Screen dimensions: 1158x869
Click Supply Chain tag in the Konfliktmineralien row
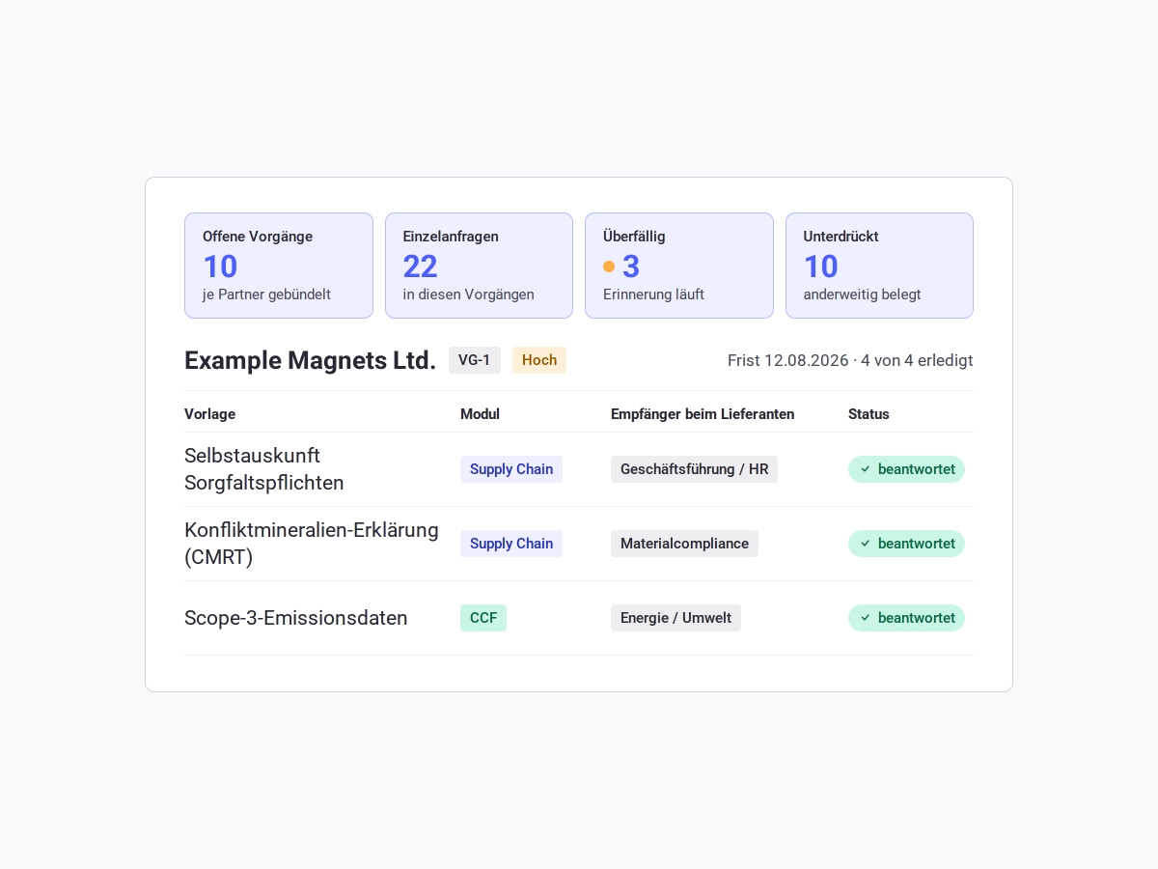point(511,544)
